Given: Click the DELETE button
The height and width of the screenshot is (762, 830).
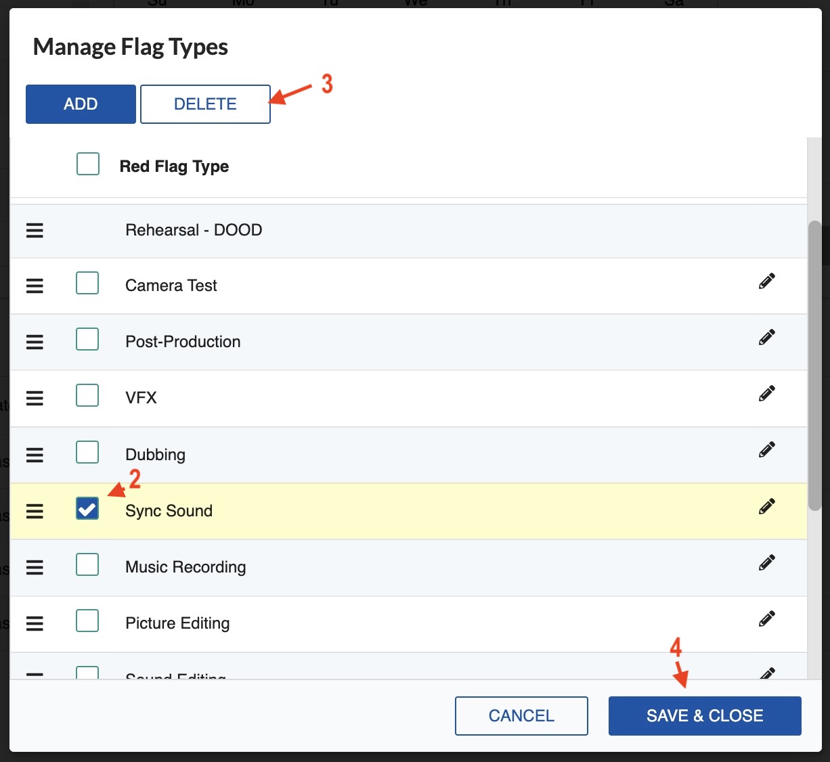Looking at the screenshot, I should (205, 104).
